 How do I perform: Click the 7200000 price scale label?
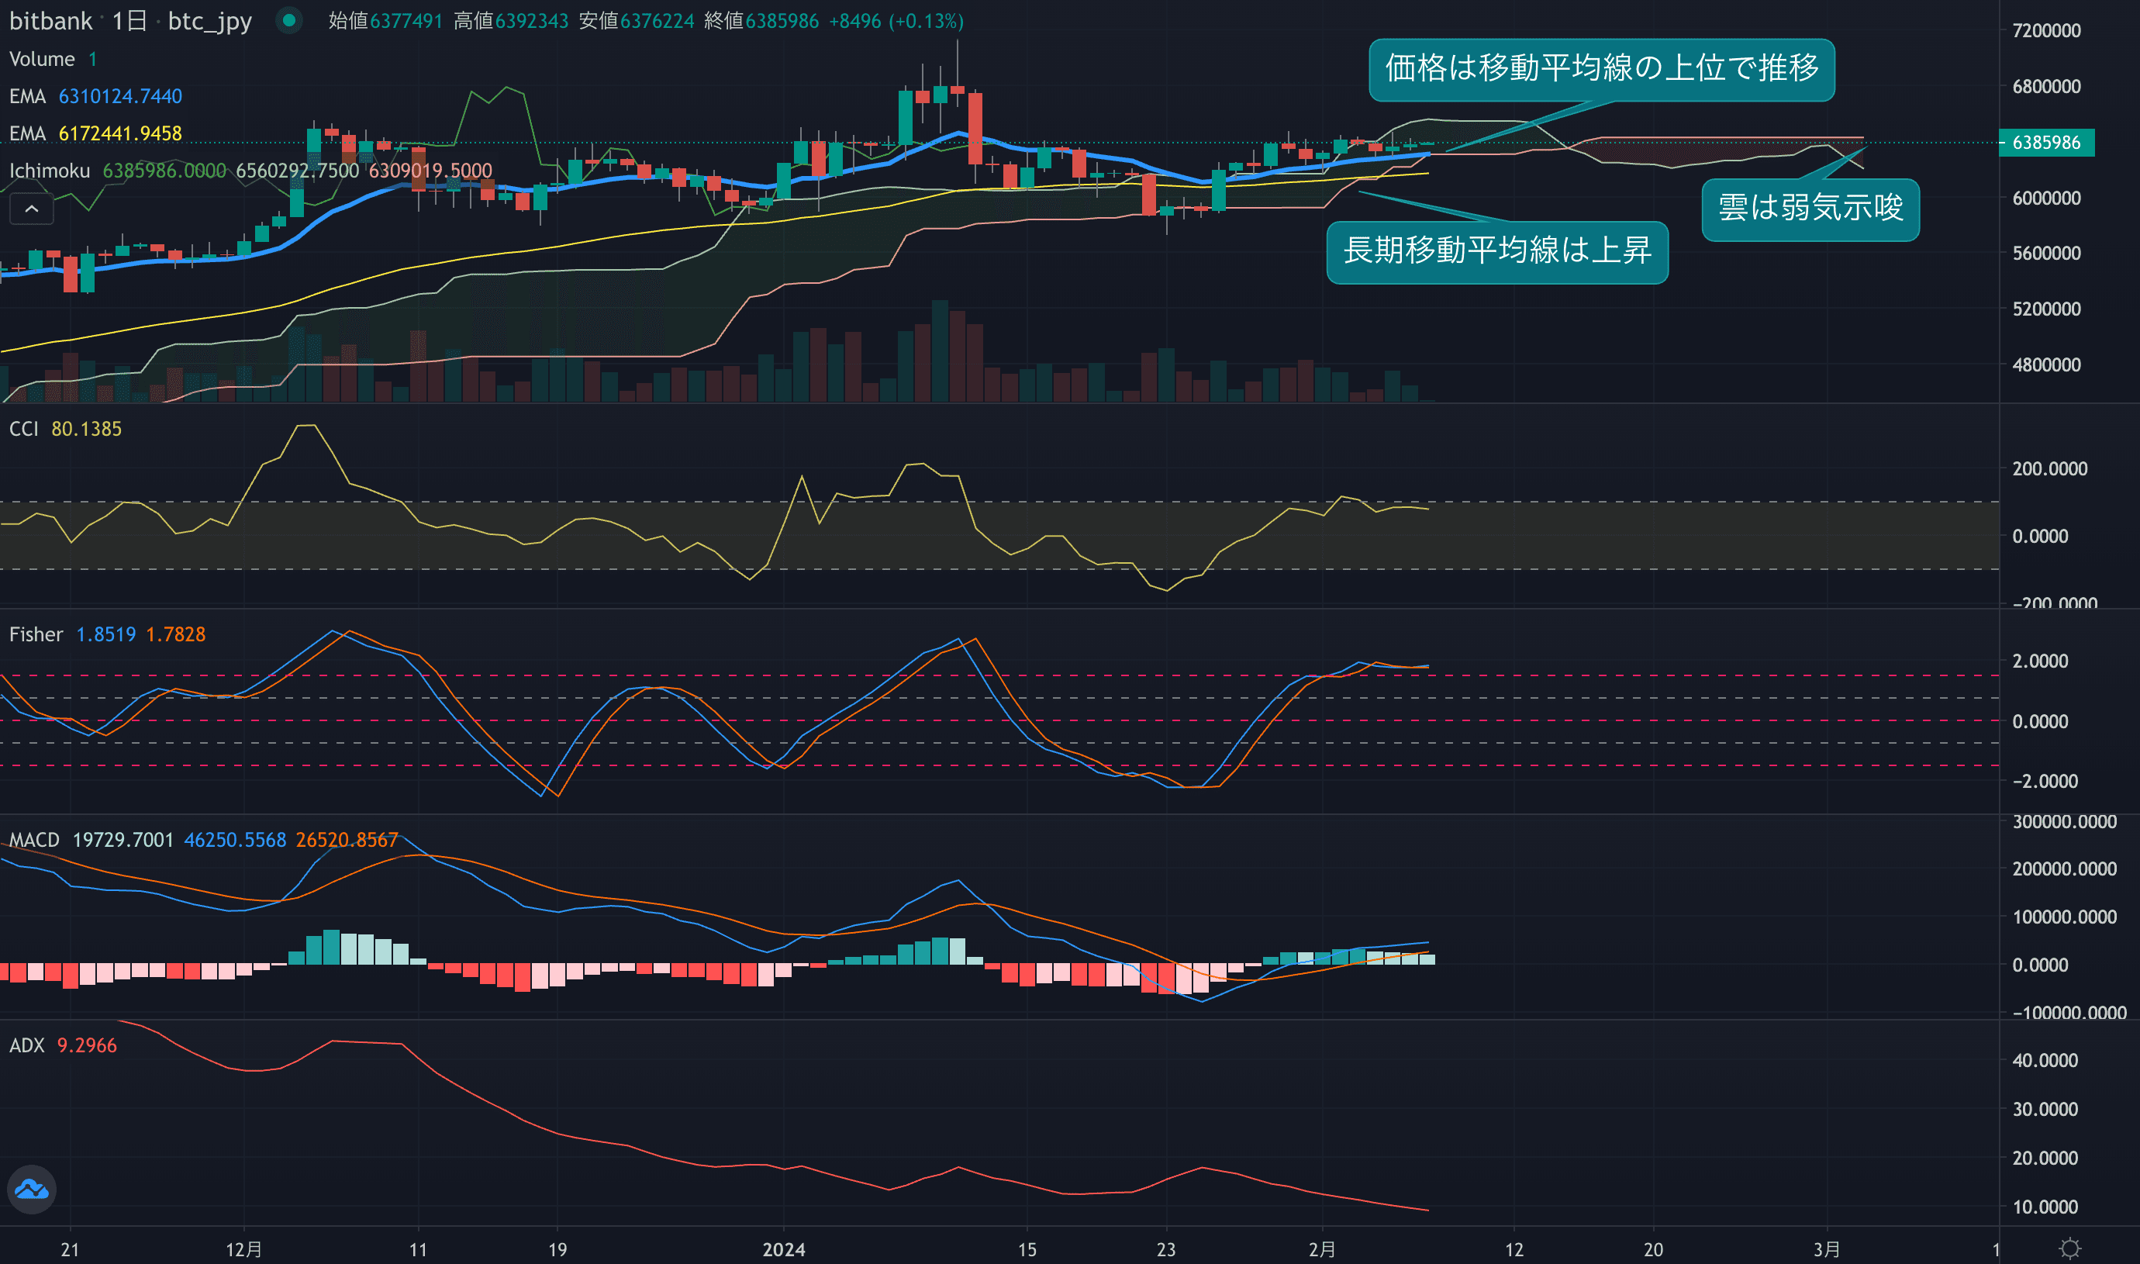click(x=2045, y=31)
